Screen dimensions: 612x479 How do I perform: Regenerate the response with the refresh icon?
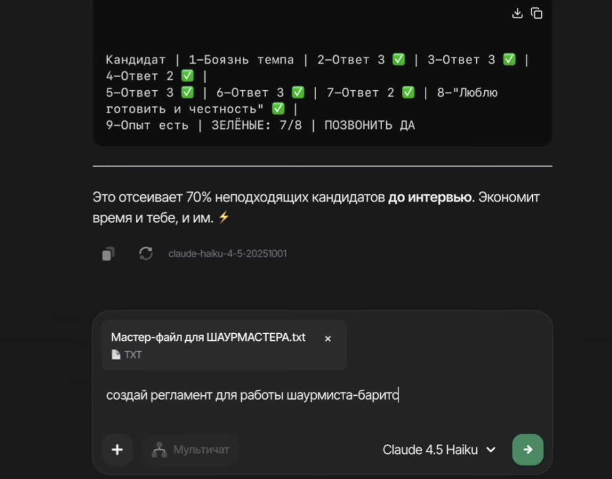point(146,253)
